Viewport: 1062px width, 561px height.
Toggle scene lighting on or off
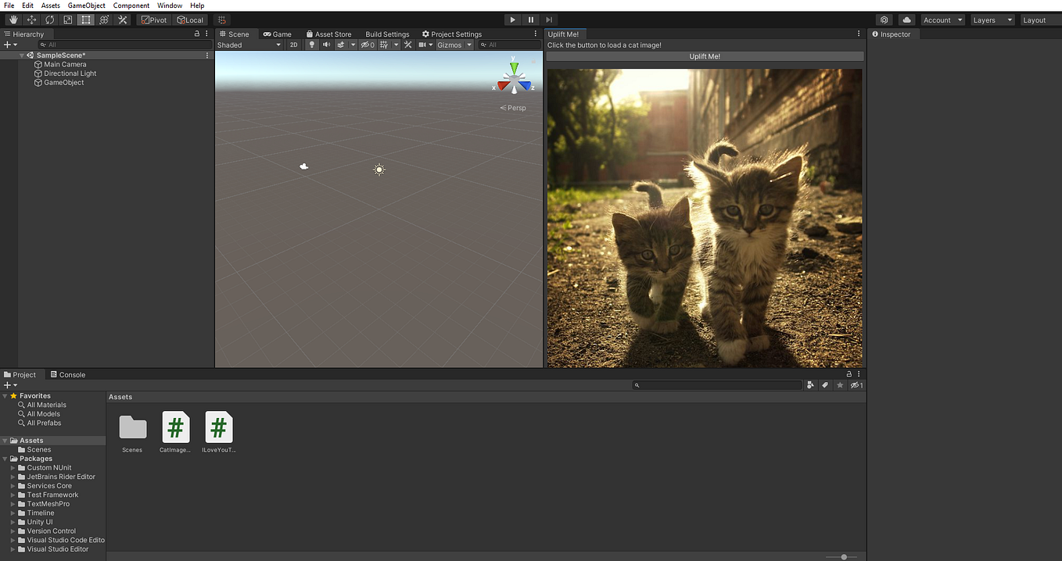[x=310, y=45]
